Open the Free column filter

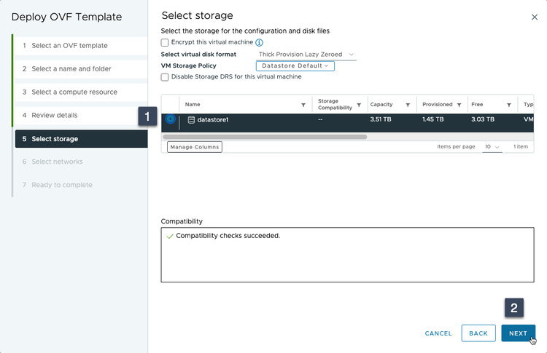click(x=508, y=105)
